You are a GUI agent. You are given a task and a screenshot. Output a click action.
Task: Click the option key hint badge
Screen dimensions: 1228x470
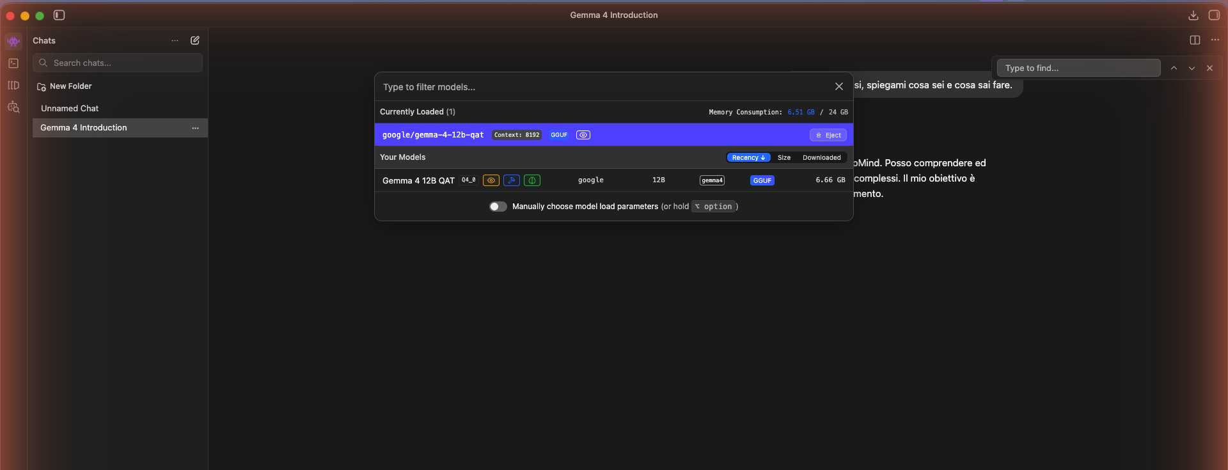(x=714, y=207)
